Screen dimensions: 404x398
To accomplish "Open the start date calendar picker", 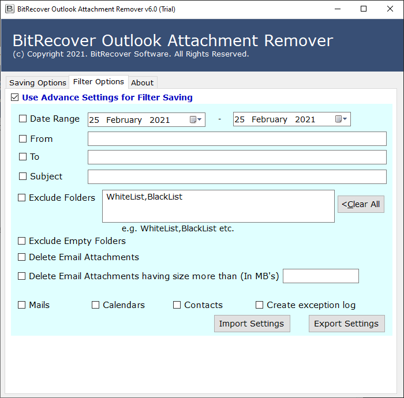I will [196, 119].
